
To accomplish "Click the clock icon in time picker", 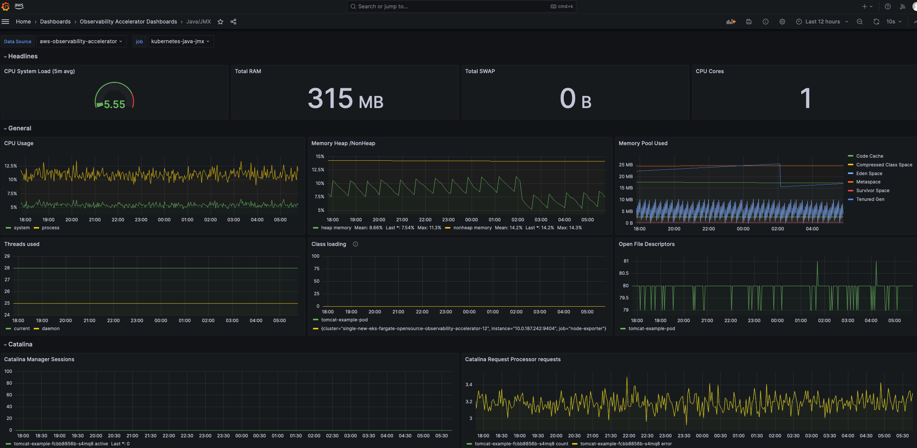I will [799, 22].
